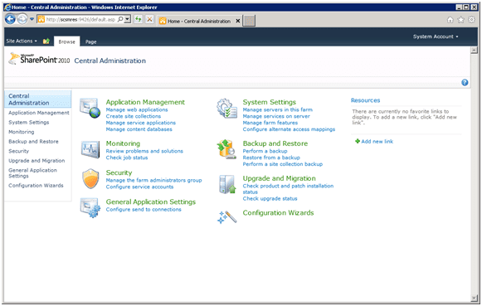The image size is (482, 306).
Task: Open the address bar history dropdown
Action: 127,19
